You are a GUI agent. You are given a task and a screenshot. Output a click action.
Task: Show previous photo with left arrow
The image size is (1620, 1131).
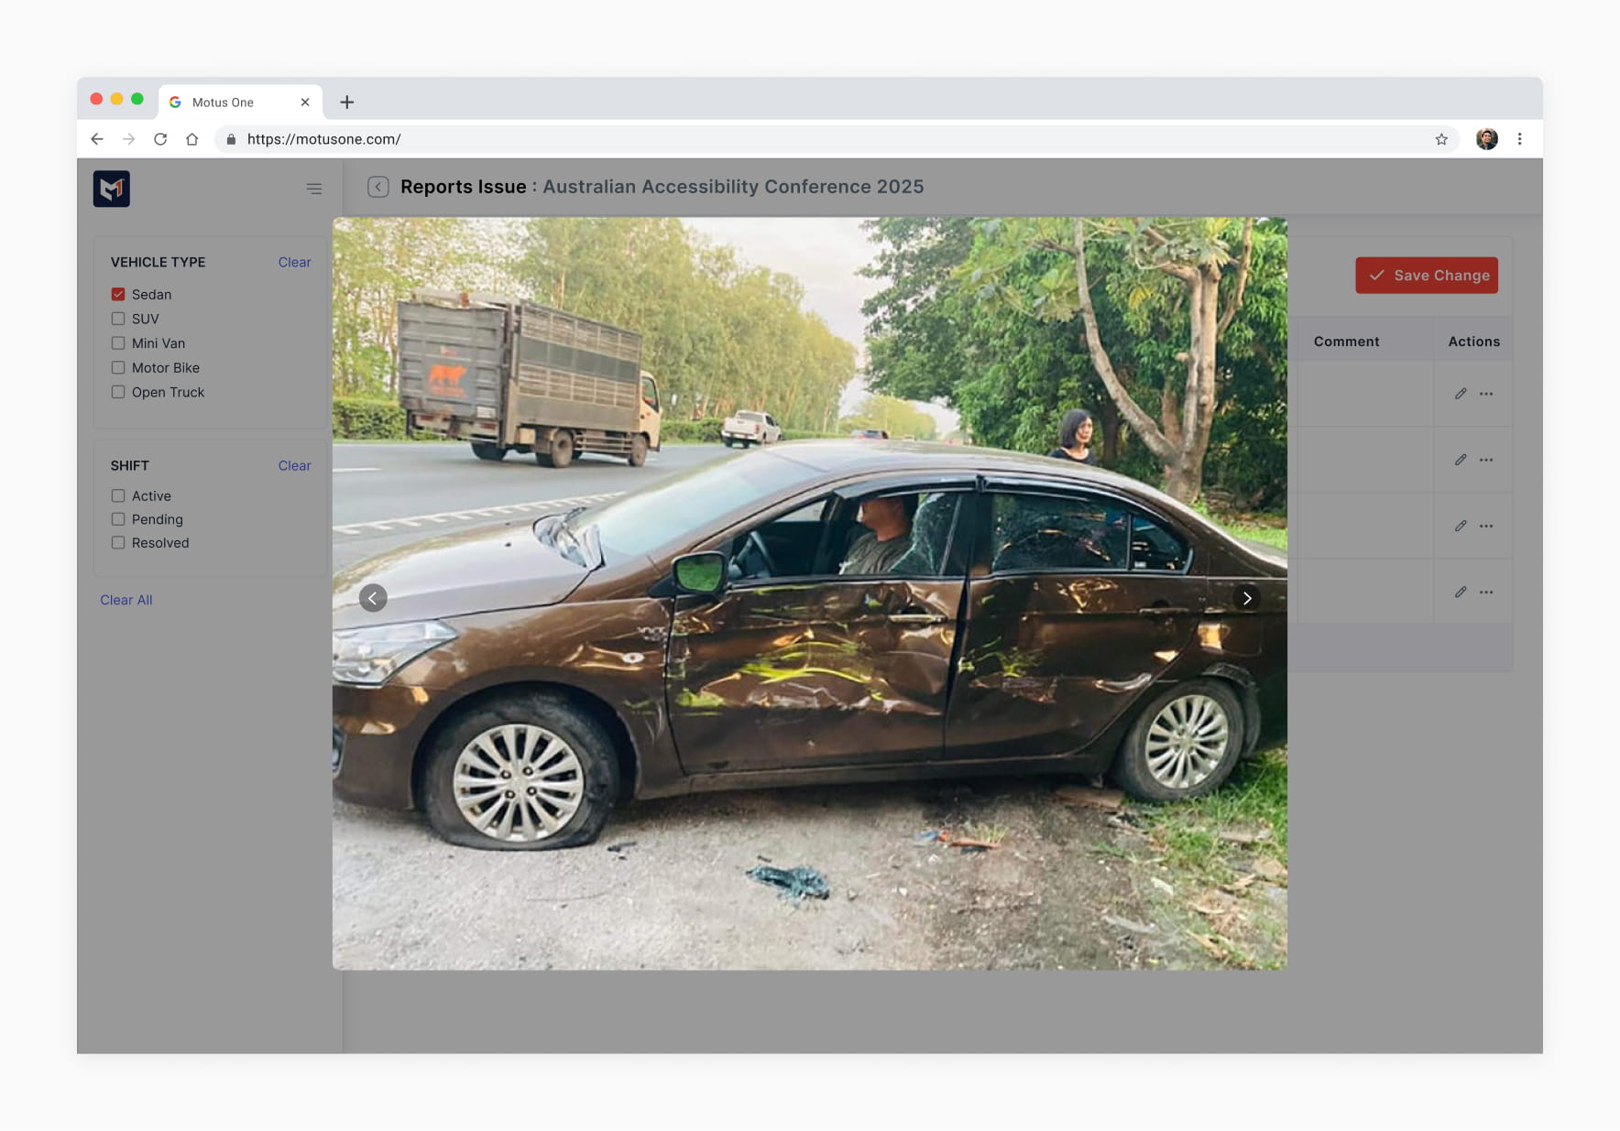373,598
